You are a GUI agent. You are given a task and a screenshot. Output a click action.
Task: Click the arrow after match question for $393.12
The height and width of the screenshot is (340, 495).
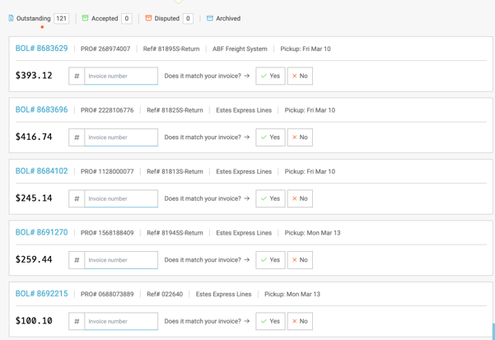pyautogui.click(x=247, y=76)
